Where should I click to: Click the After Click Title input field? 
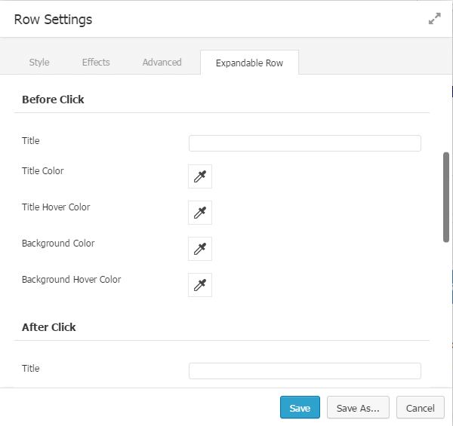point(304,371)
